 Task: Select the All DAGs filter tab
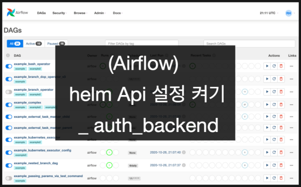click(15, 44)
